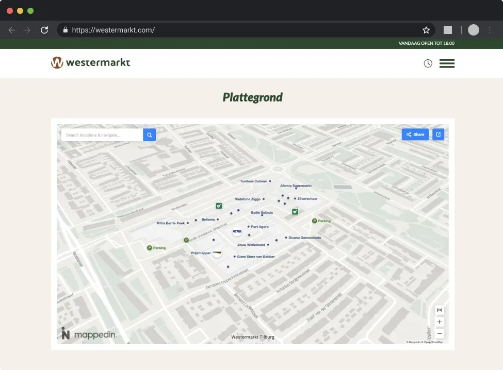This screenshot has width=503, height=370.
Task: Open the hamburger navigation menu
Action: (447, 63)
